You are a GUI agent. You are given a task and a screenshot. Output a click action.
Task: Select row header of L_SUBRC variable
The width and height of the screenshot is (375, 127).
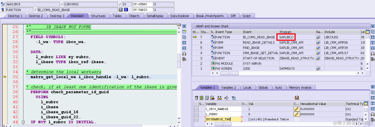pos(196,114)
